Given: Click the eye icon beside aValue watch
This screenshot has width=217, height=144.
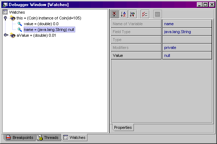Looking at the screenshot, I should coord(12,35).
